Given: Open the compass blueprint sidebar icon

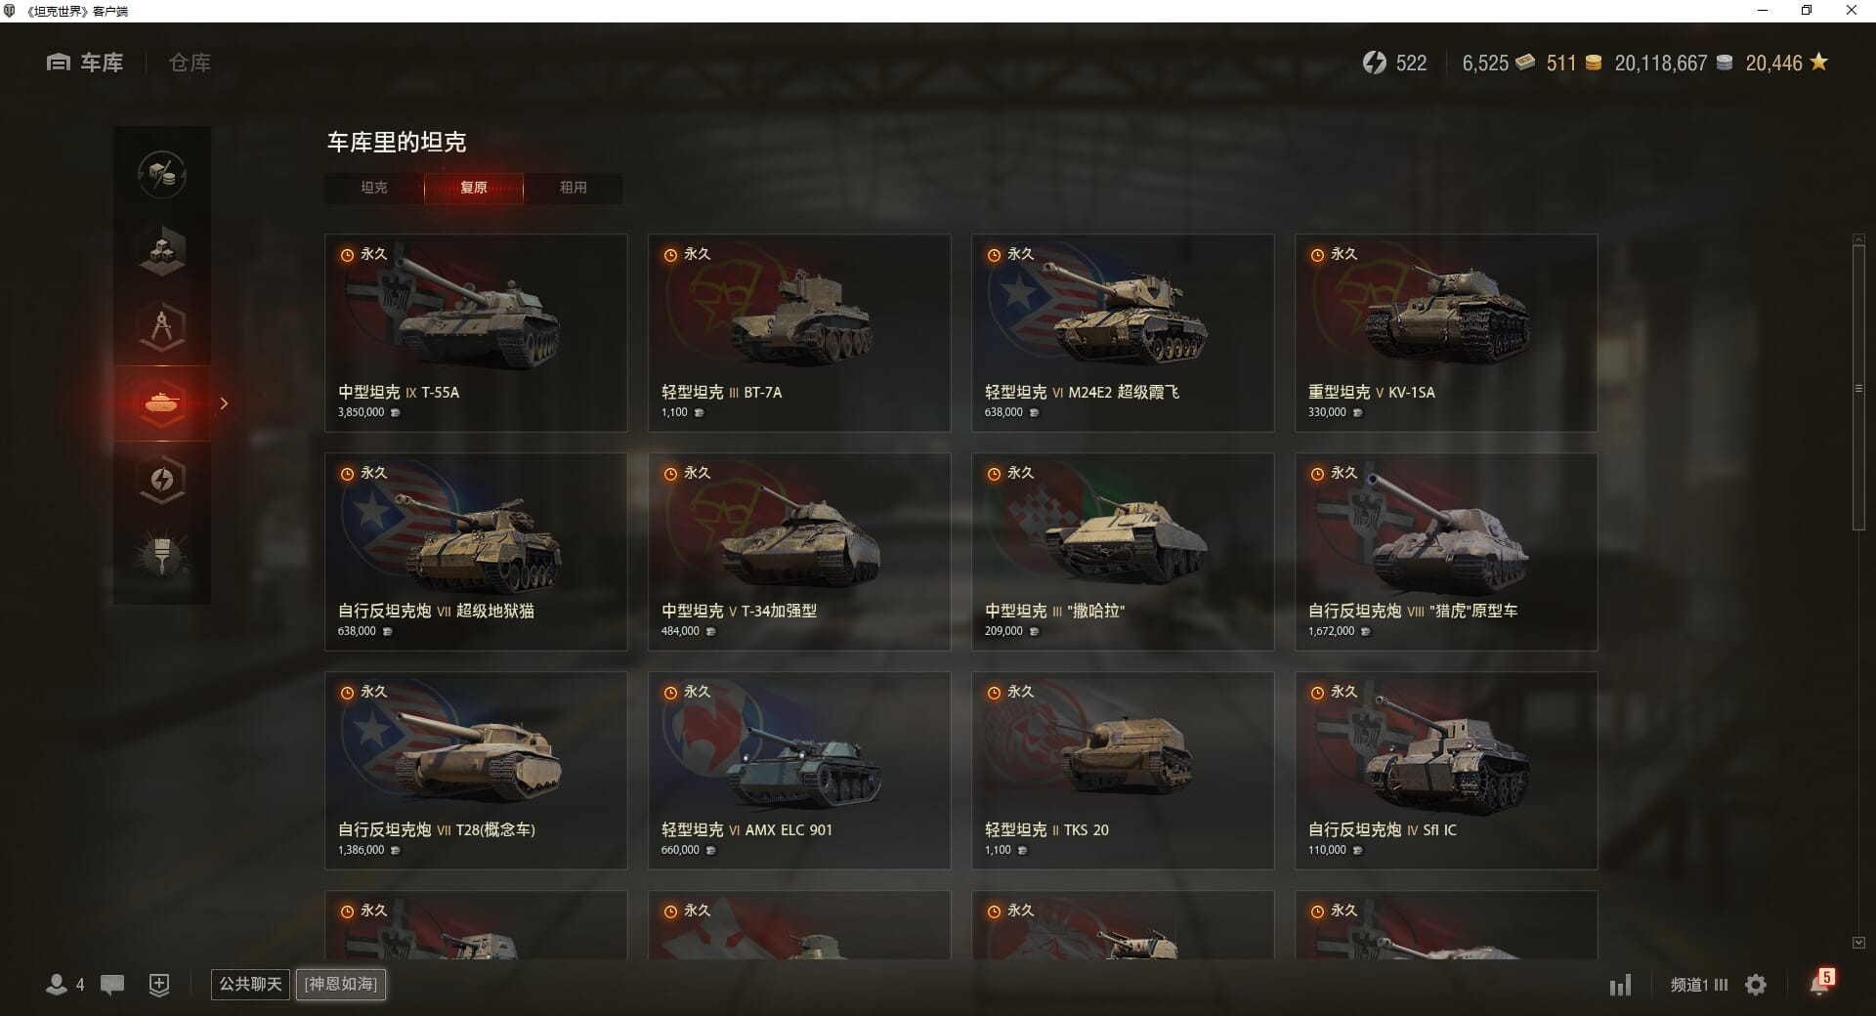Looking at the screenshot, I should [x=162, y=327].
